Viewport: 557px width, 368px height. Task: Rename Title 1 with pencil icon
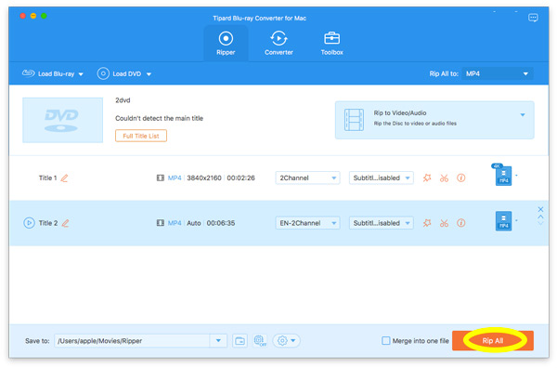(x=64, y=178)
